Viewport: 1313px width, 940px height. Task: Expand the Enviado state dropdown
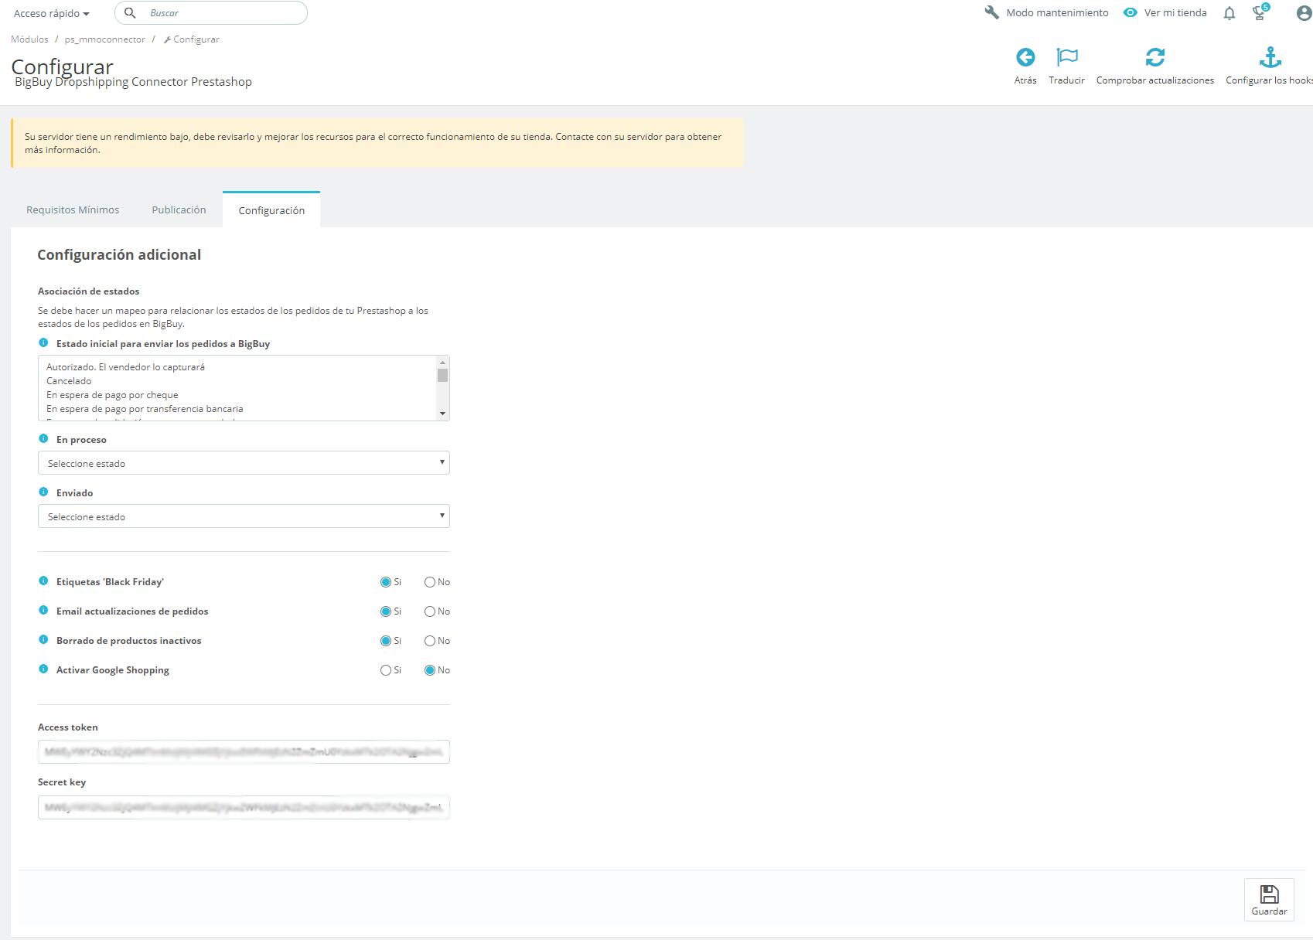(244, 516)
